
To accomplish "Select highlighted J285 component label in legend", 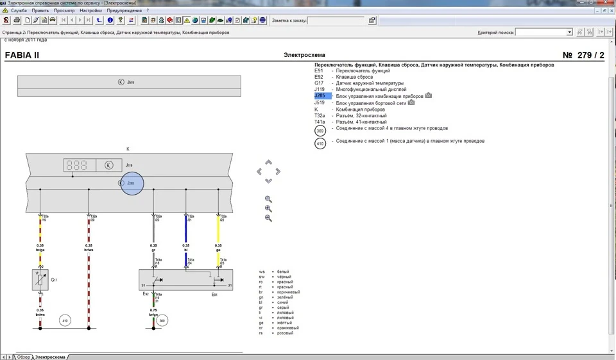I will point(320,95).
